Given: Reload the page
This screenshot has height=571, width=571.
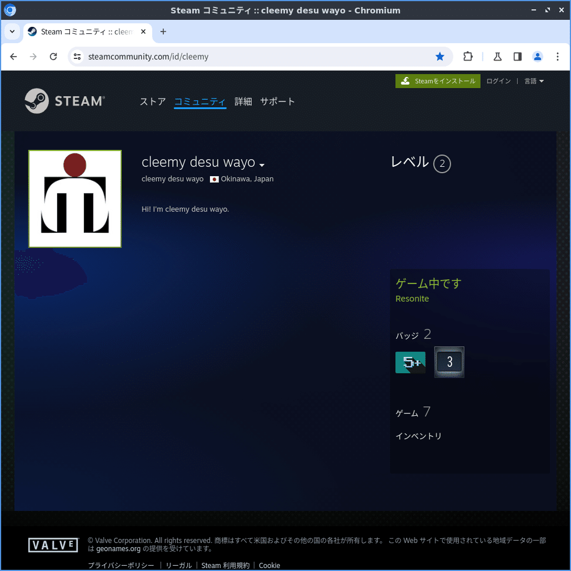Looking at the screenshot, I should point(53,57).
